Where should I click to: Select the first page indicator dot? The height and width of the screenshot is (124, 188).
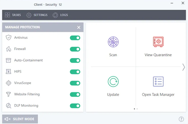pos(134,109)
